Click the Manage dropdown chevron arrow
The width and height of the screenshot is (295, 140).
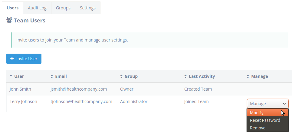click(284, 104)
